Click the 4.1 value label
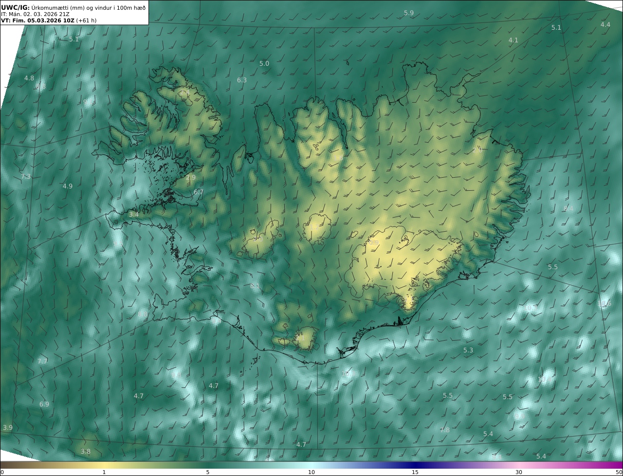Image resolution: width=623 pixels, height=476 pixels. coord(513,40)
